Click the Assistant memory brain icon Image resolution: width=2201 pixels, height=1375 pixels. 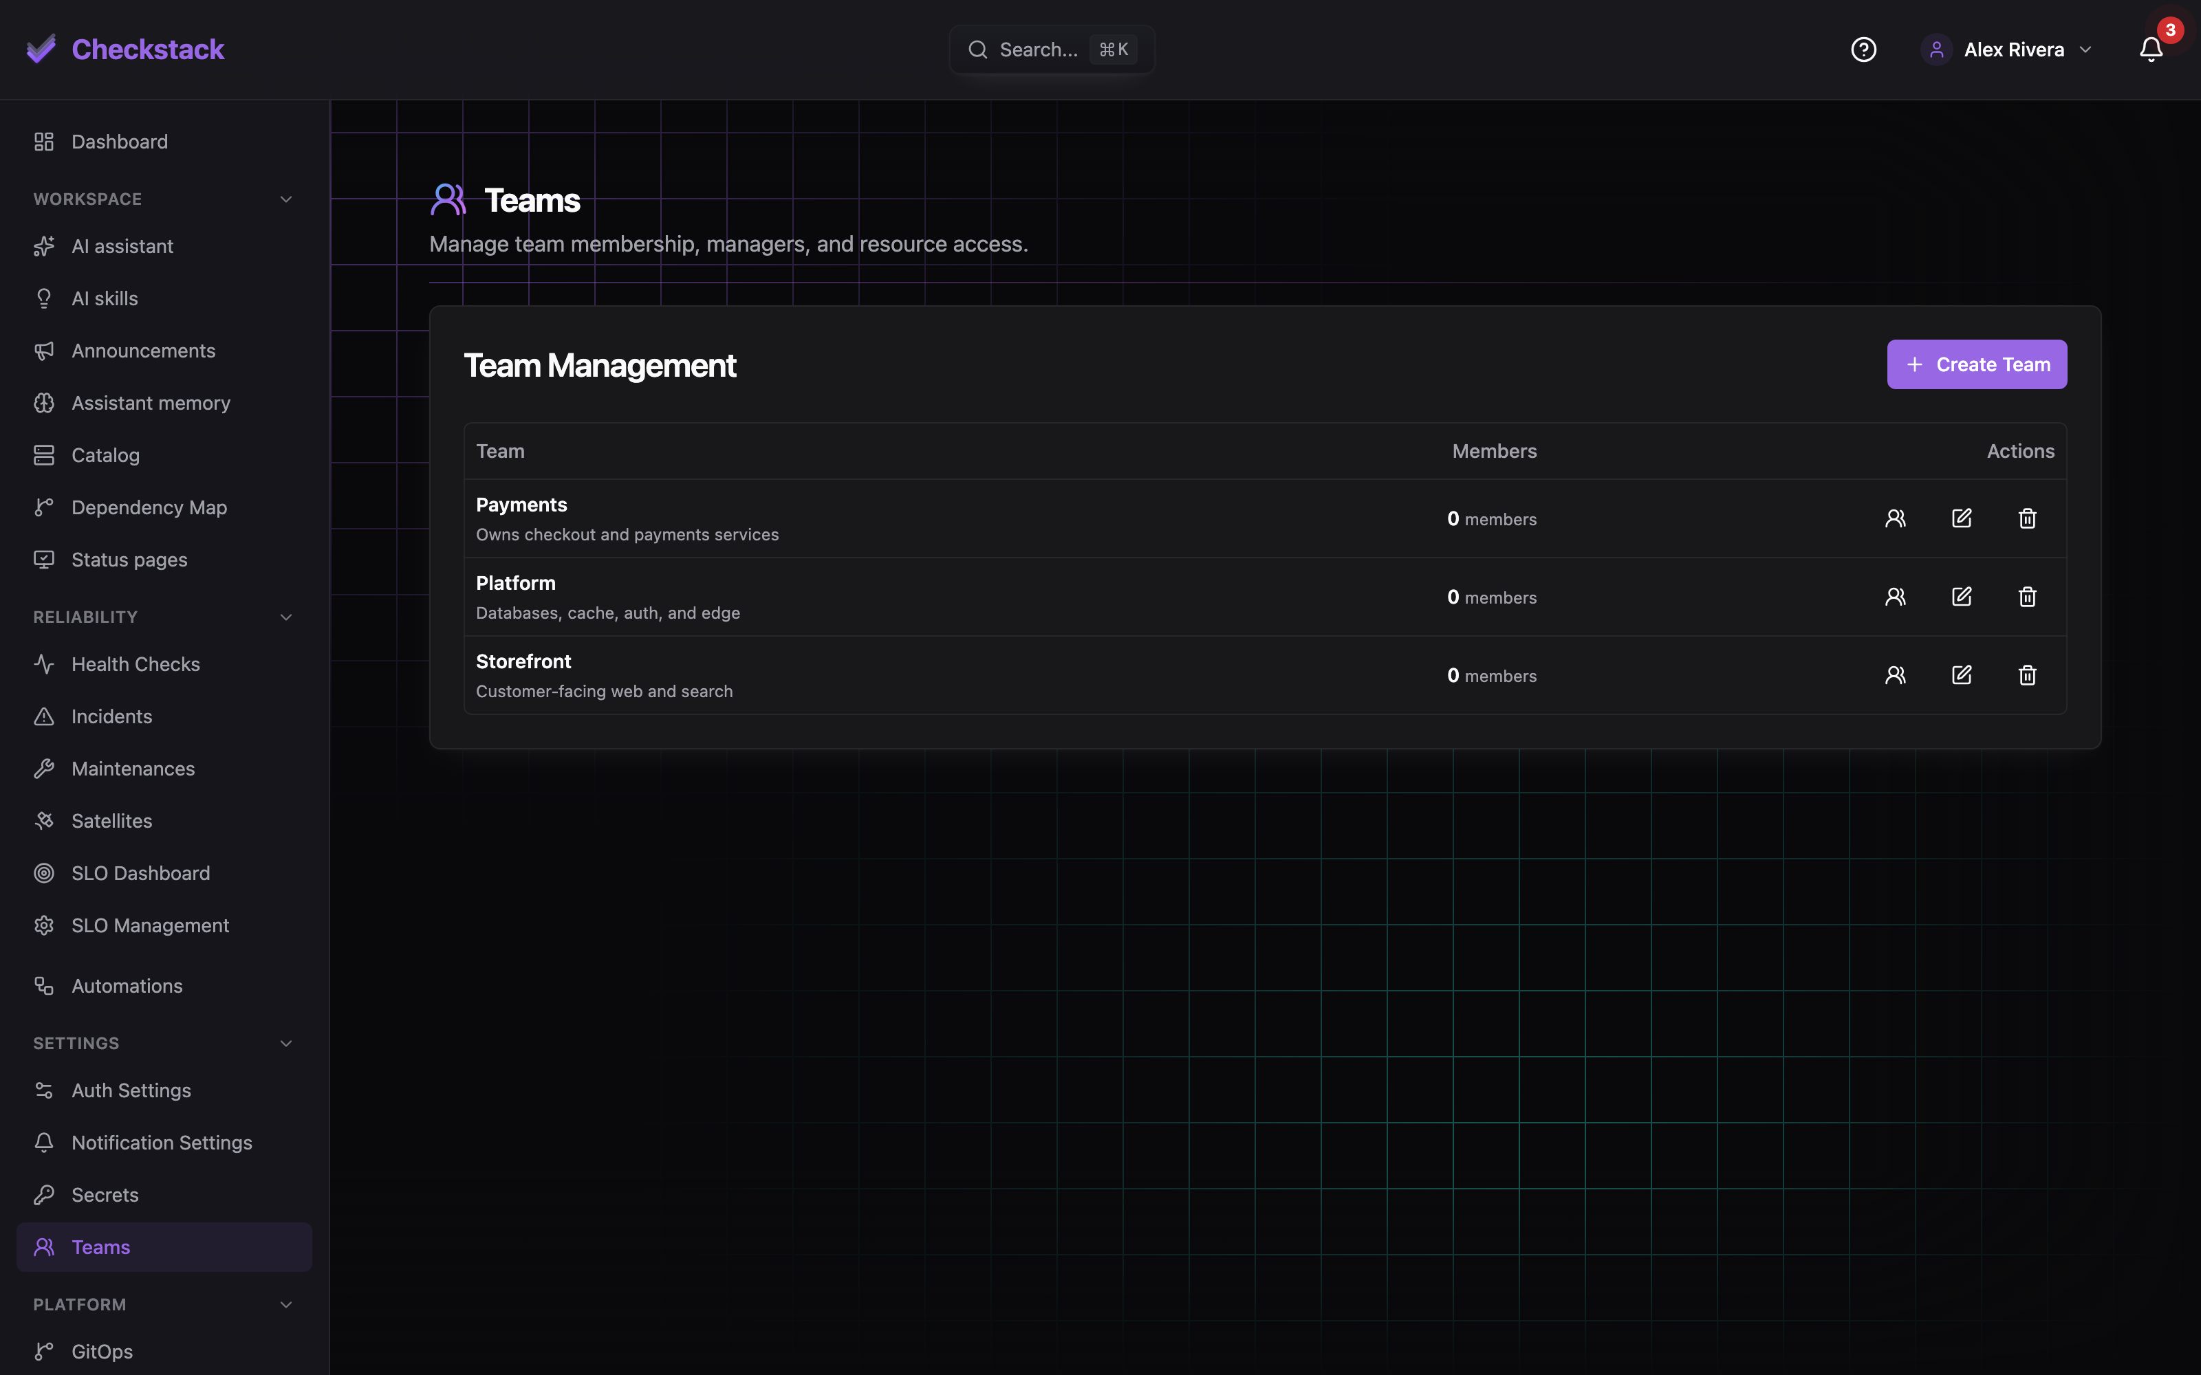[x=43, y=403]
